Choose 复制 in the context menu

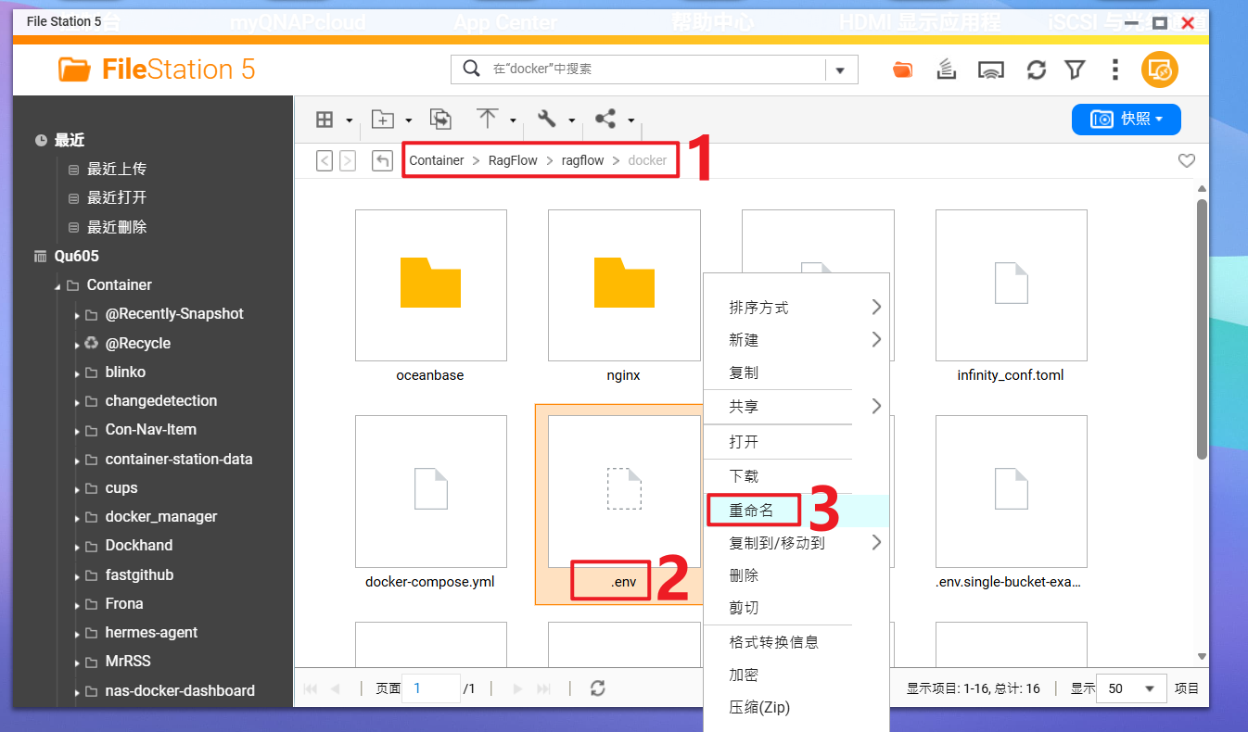(796, 372)
